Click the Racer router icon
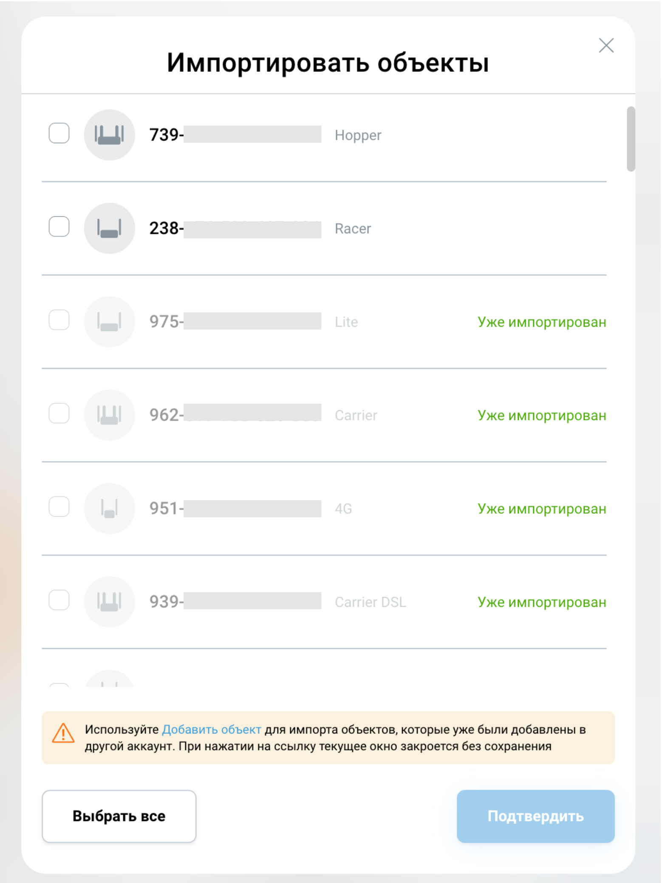The height and width of the screenshot is (883, 662). (109, 228)
